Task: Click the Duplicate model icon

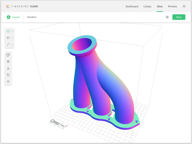Action: (8, 55)
